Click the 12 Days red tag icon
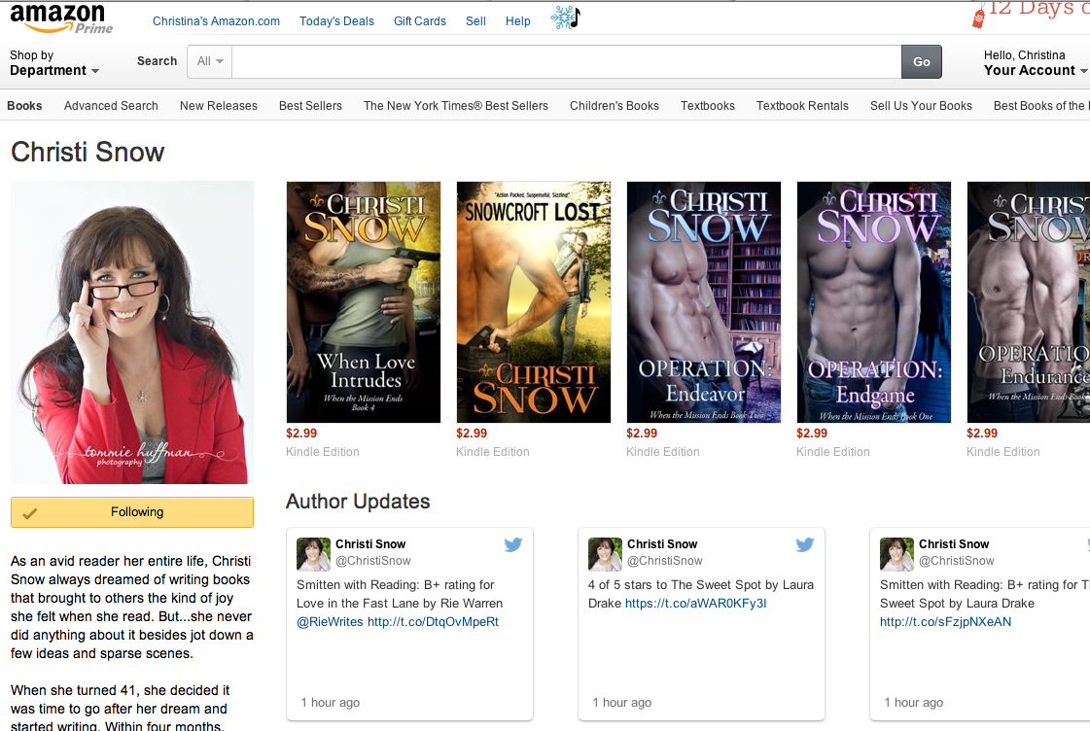This screenshot has height=731, width=1090. point(978,16)
